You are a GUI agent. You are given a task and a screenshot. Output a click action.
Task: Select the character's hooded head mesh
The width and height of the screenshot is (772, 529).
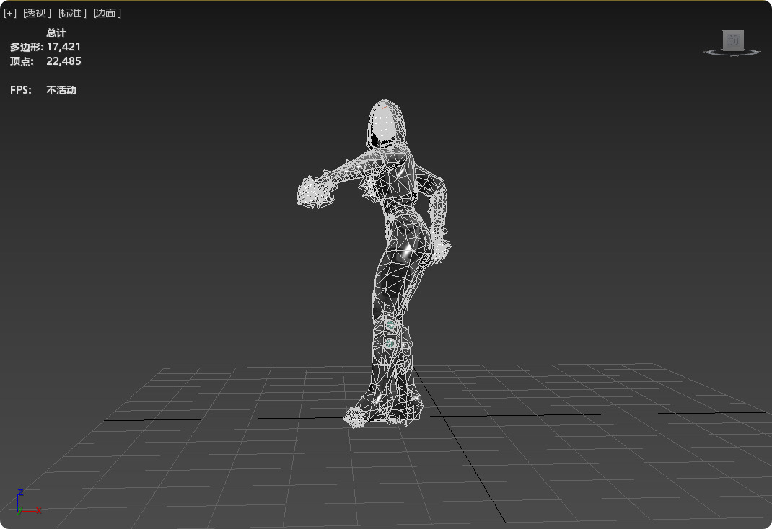[387, 125]
